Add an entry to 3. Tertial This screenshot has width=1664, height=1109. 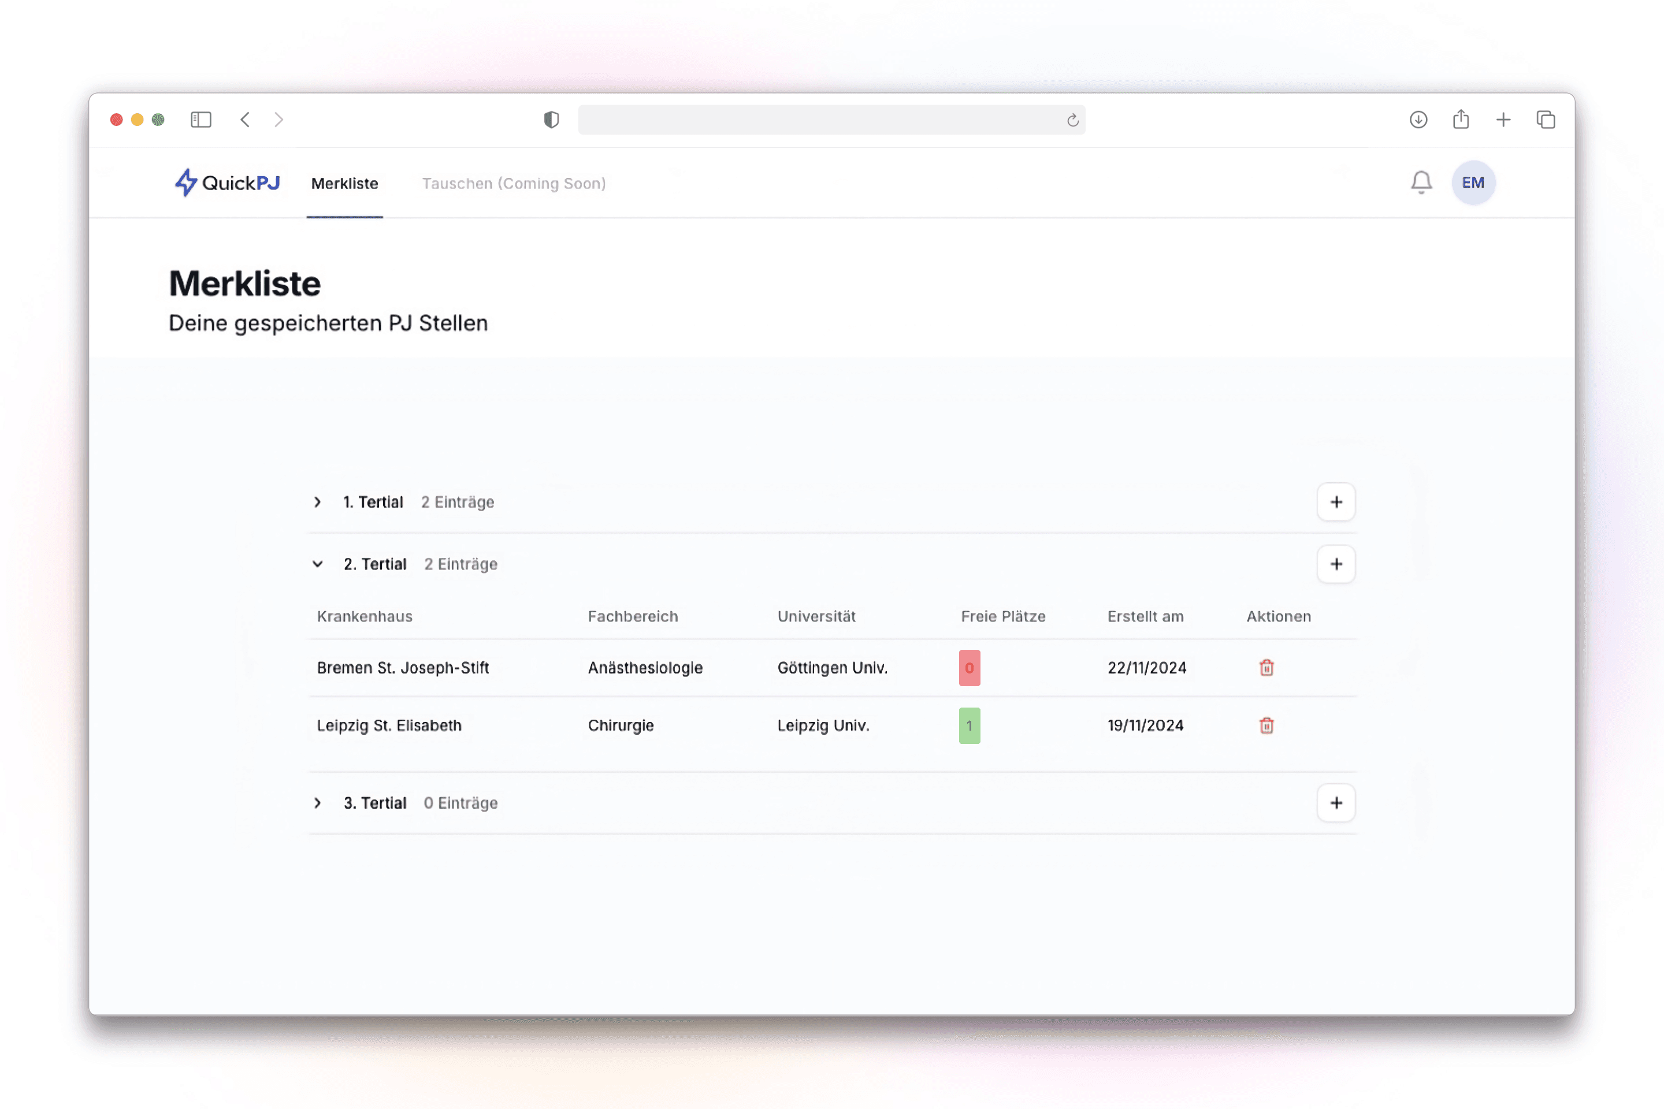coord(1336,803)
